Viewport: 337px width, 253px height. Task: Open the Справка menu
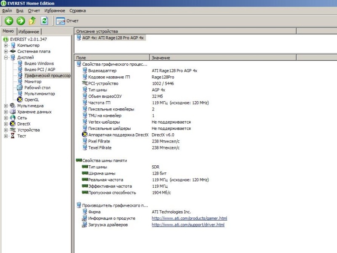(78, 11)
